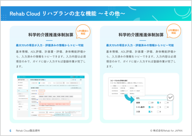Click the blue 最大70% subtitle above the app screenshot
The image size is (192, 136).
[50, 45]
